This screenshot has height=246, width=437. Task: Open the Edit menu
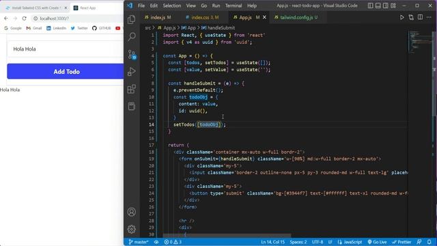(154, 5)
